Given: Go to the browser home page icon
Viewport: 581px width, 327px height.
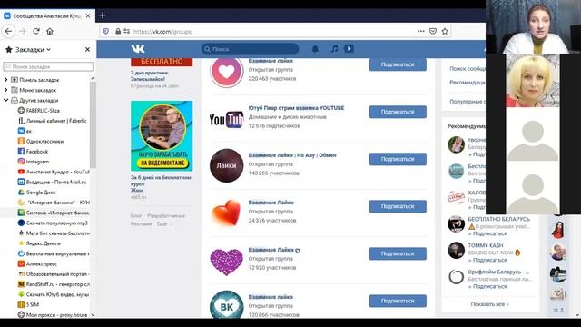Looking at the screenshot, I should (50, 31).
